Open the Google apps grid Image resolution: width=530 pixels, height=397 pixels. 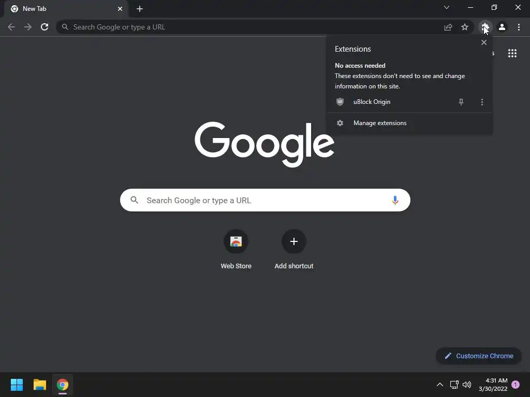pos(512,53)
